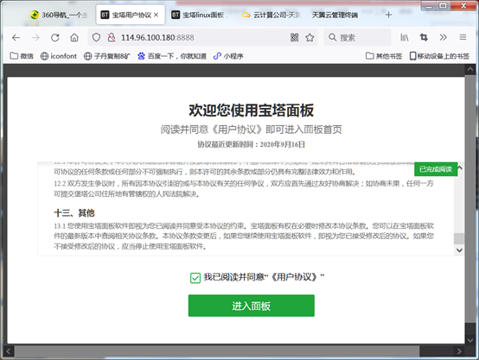This screenshot has width=479, height=360.
Task: Open the 微信 bookmark folder
Action: (x=22, y=56)
